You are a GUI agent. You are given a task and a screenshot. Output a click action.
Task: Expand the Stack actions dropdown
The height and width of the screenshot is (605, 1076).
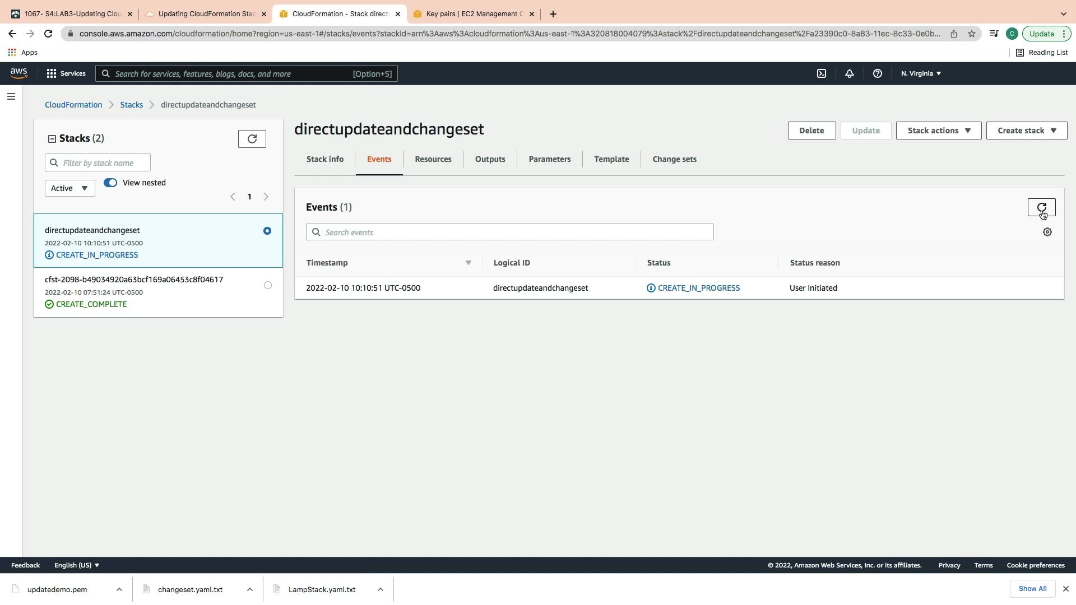[x=938, y=131]
